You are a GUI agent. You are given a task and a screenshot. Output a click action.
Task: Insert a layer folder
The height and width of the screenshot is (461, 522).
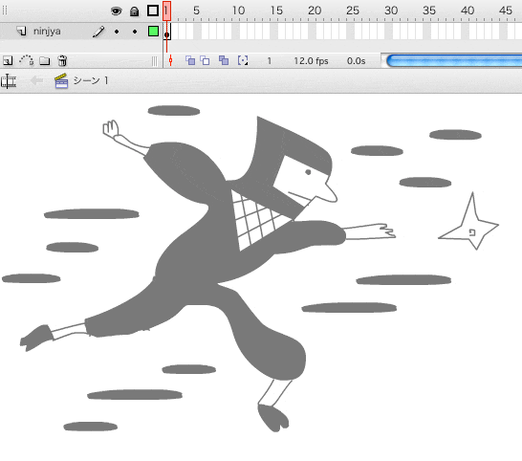click(x=45, y=60)
